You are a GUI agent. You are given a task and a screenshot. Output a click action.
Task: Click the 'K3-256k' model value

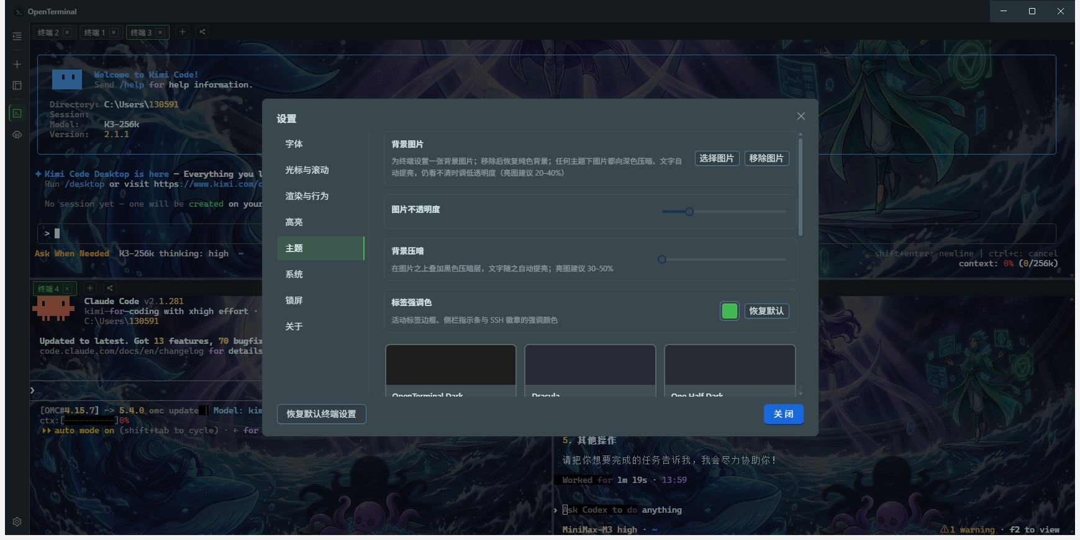(x=122, y=125)
